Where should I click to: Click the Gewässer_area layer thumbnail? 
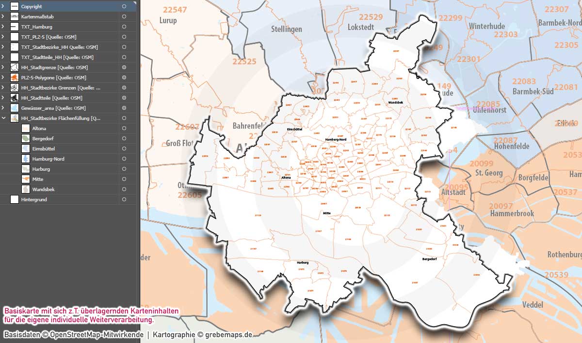click(x=16, y=107)
